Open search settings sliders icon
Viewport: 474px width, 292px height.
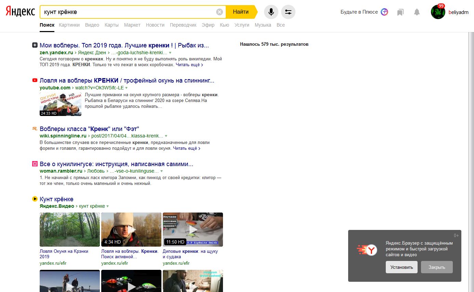coord(288,12)
